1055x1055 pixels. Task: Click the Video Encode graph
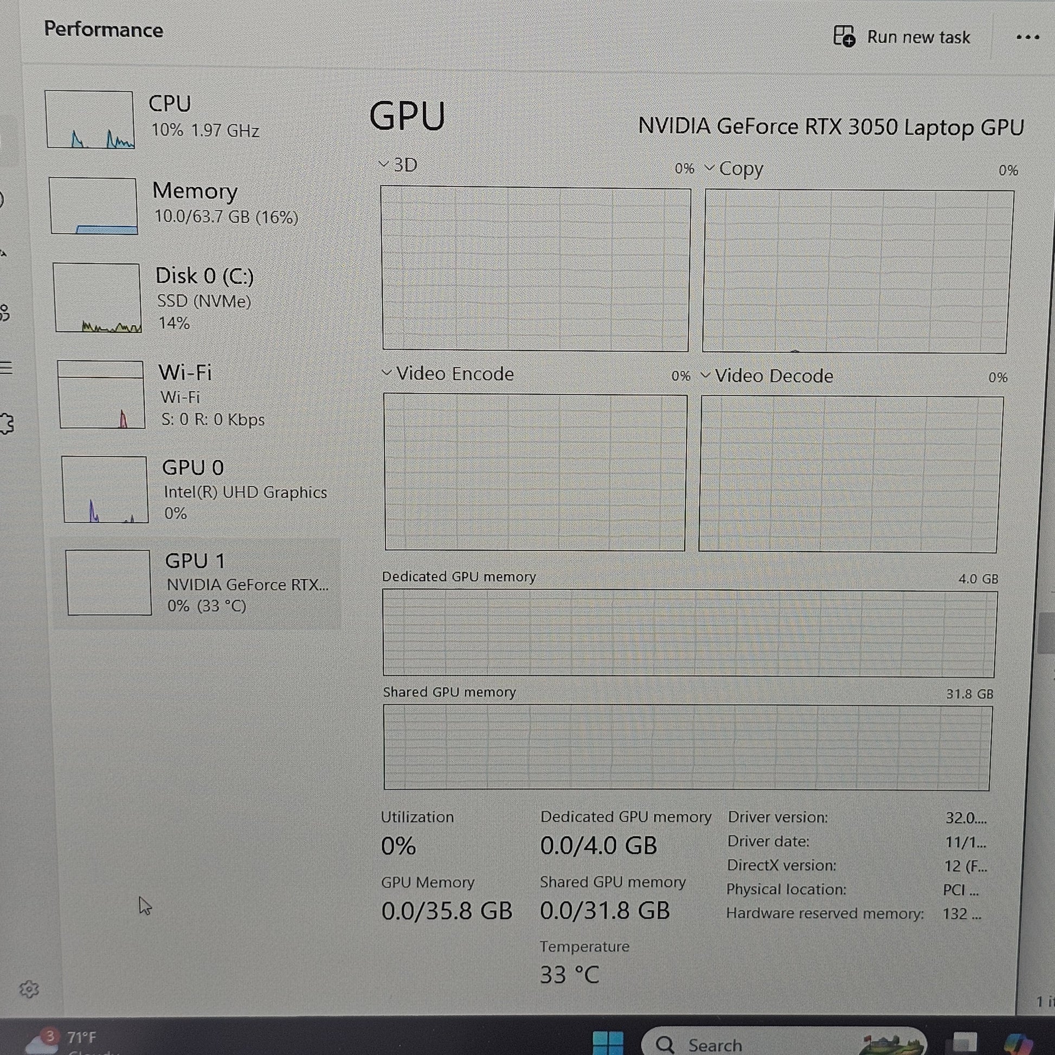tap(535, 472)
